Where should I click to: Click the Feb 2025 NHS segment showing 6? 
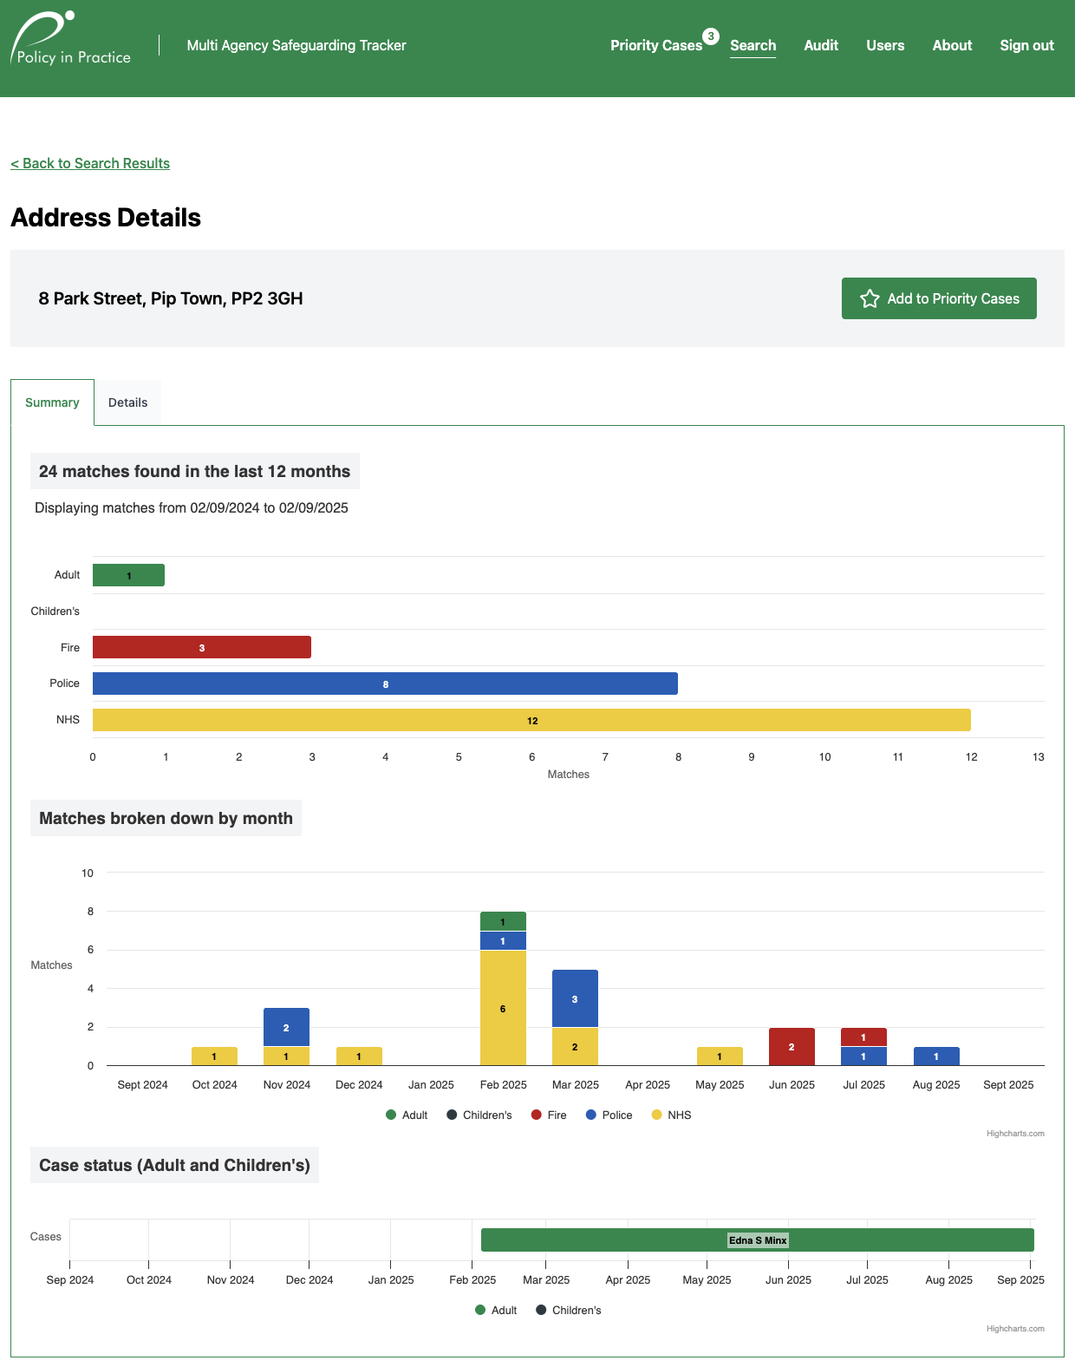pos(503,1008)
